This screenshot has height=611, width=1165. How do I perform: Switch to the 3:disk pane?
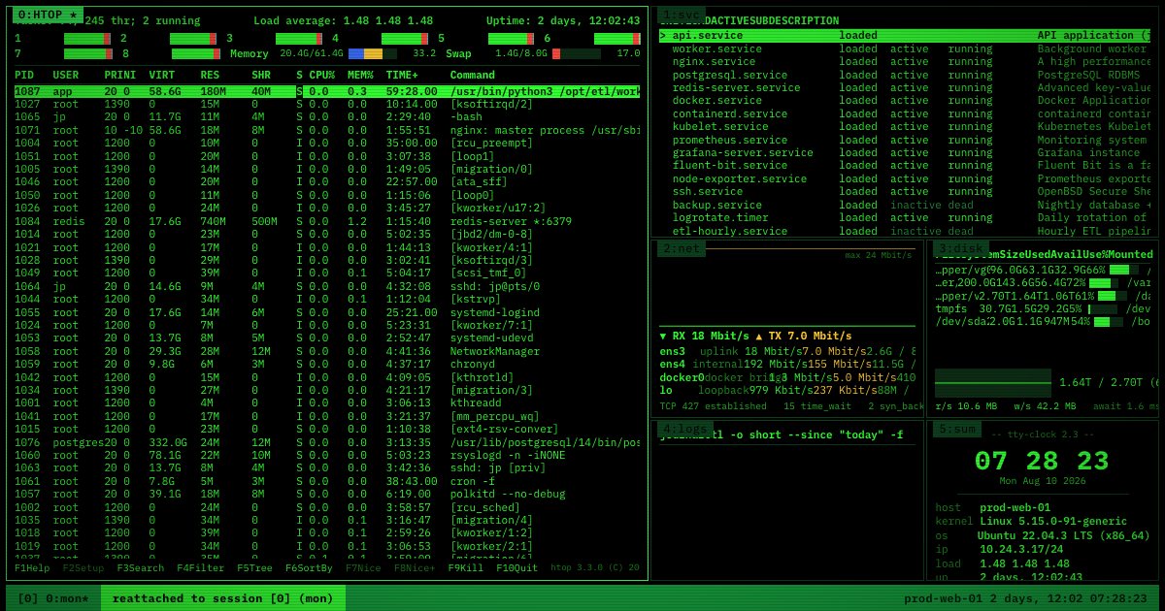[x=961, y=248]
